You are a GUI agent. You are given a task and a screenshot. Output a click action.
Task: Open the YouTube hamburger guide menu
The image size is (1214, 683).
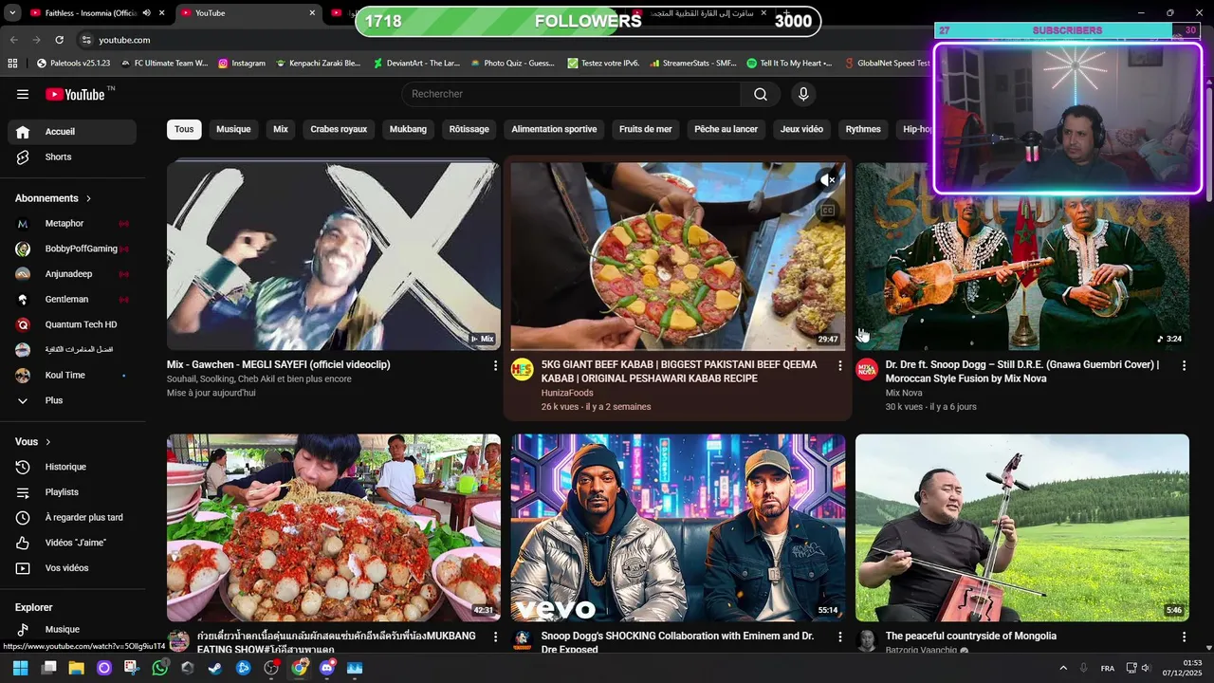pos(23,94)
